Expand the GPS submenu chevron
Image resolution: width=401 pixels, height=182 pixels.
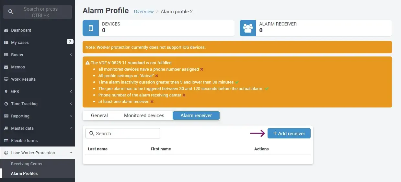(x=71, y=92)
